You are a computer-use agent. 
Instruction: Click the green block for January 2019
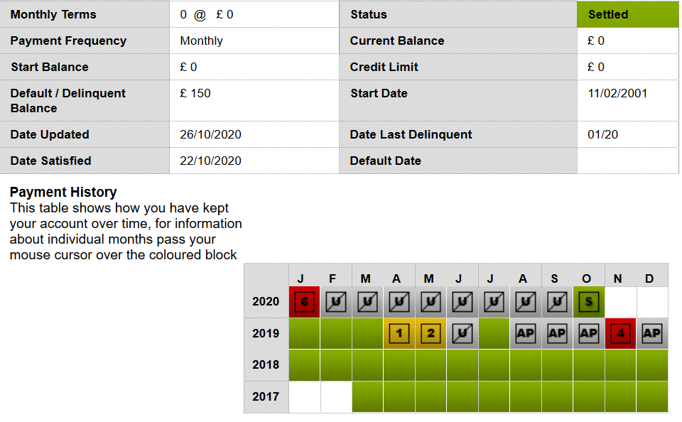(x=305, y=334)
